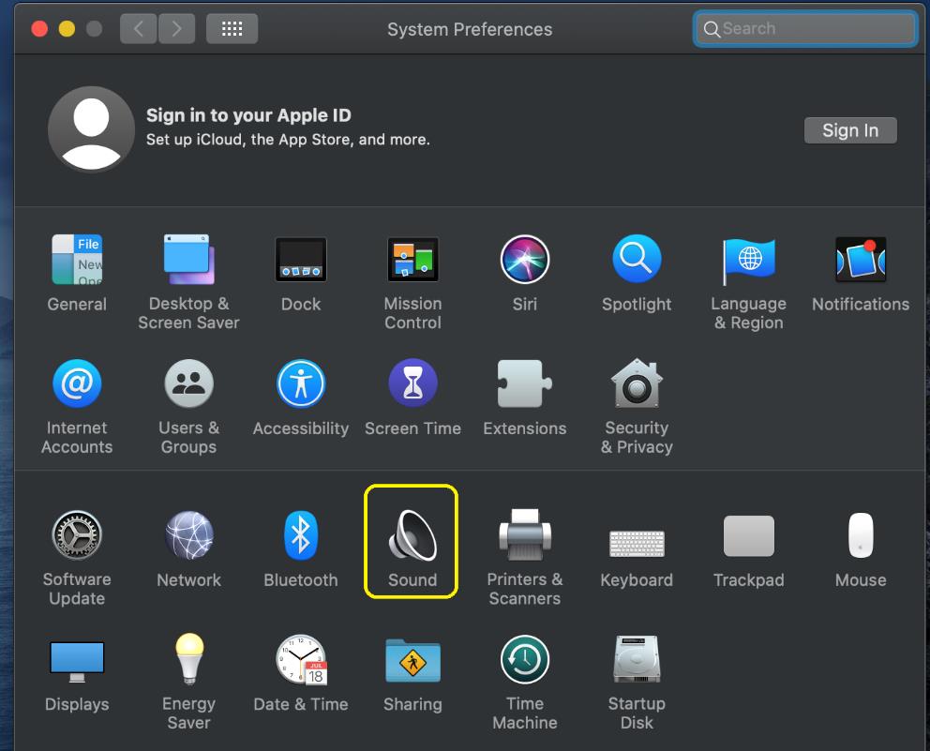This screenshot has width=930, height=751.
Task: Click the magnifier icon in the search field
Action: tap(712, 29)
